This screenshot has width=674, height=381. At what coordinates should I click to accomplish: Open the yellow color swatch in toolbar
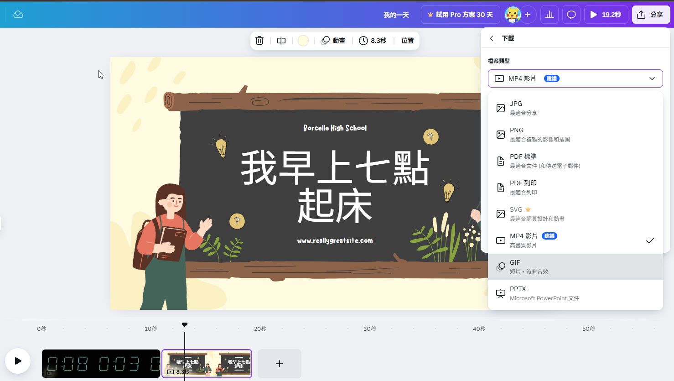[303, 40]
